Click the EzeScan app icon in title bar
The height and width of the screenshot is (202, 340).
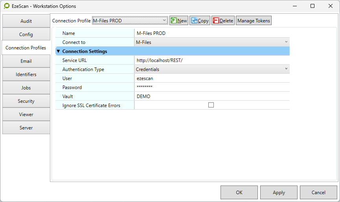[x=7, y=6]
